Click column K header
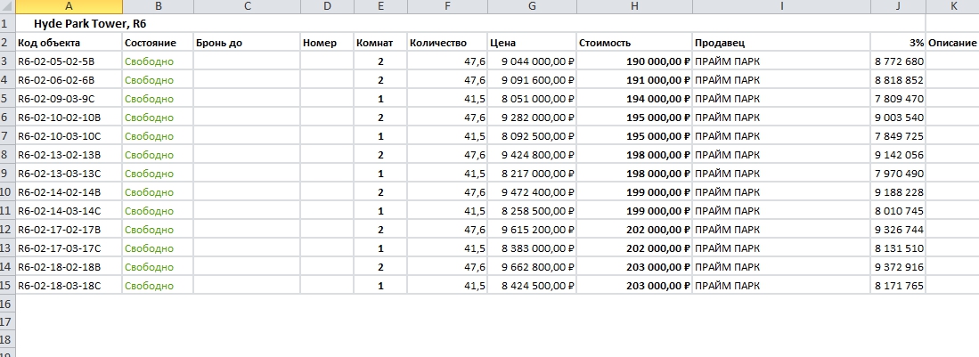 coord(952,6)
